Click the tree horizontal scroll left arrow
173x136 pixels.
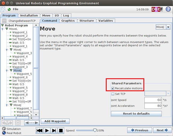pos(2,118)
